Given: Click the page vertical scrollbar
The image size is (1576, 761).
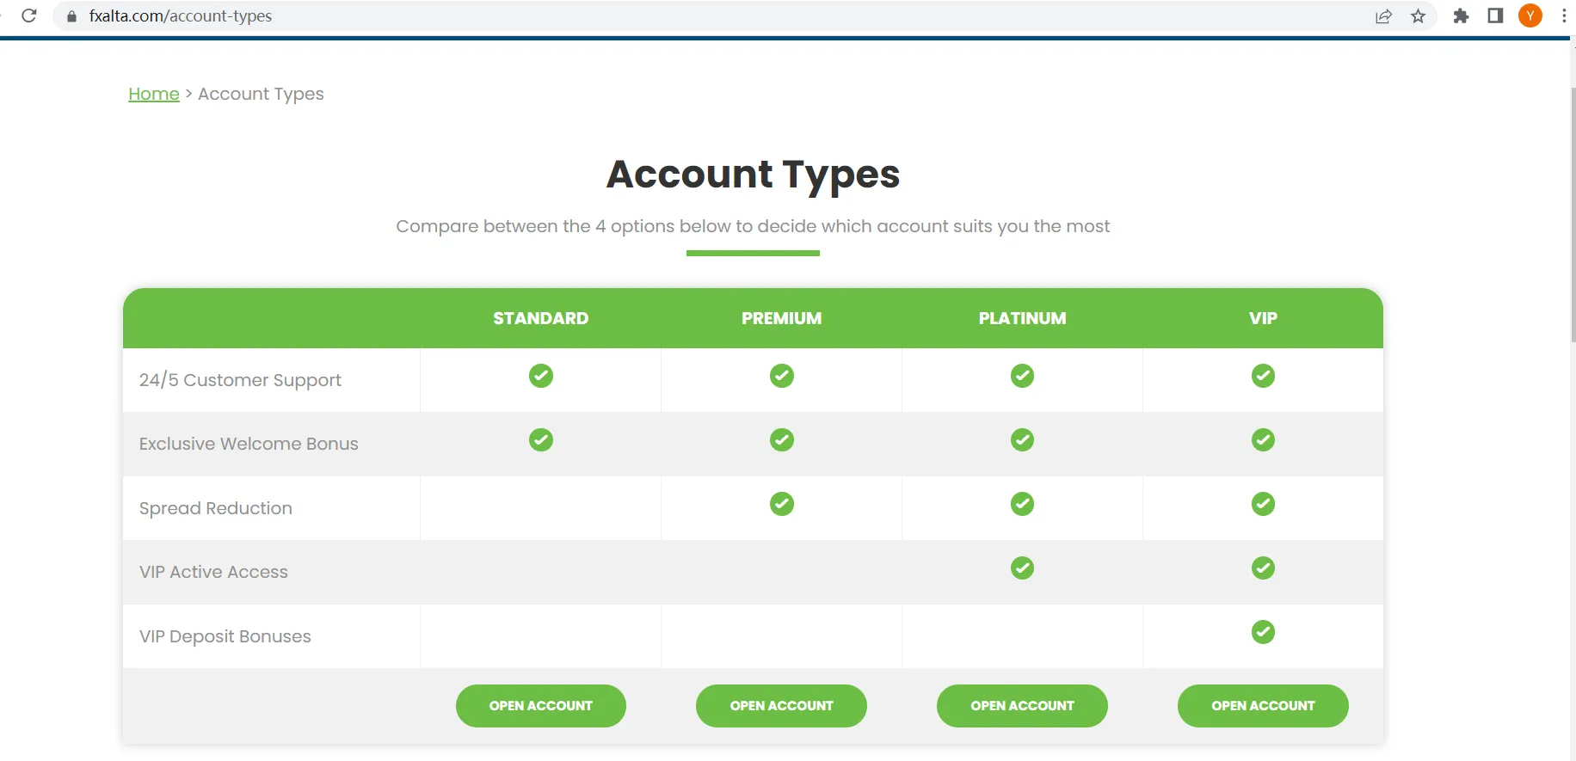Looking at the screenshot, I should pyautogui.click(x=1573, y=215).
